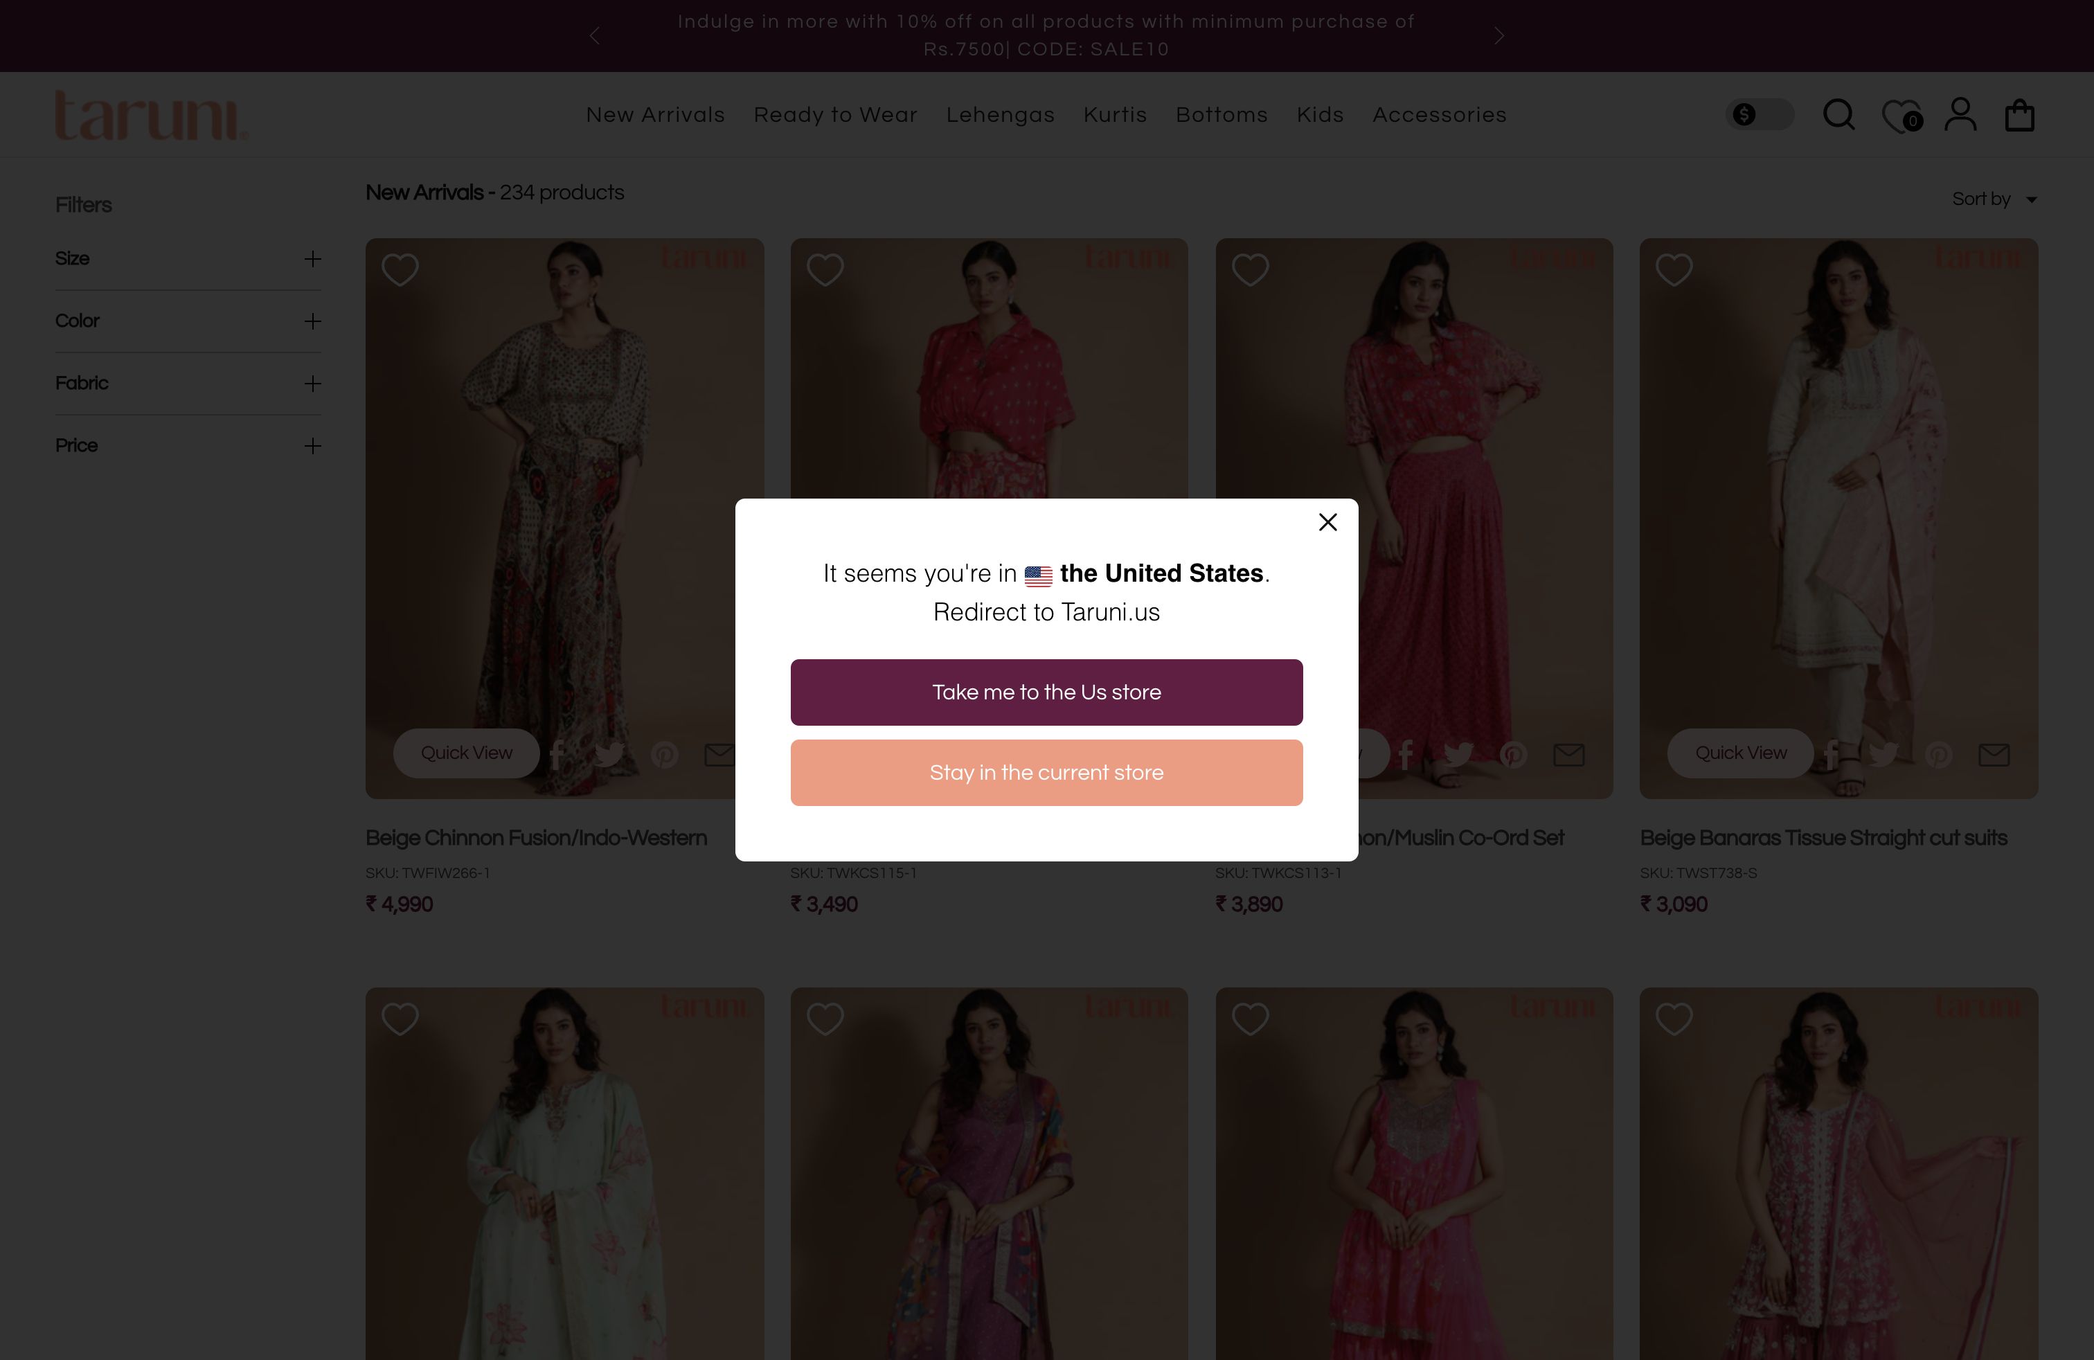Click Stay in the current store
2094x1360 pixels.
pyautogui.click(x=1046, y=772)
